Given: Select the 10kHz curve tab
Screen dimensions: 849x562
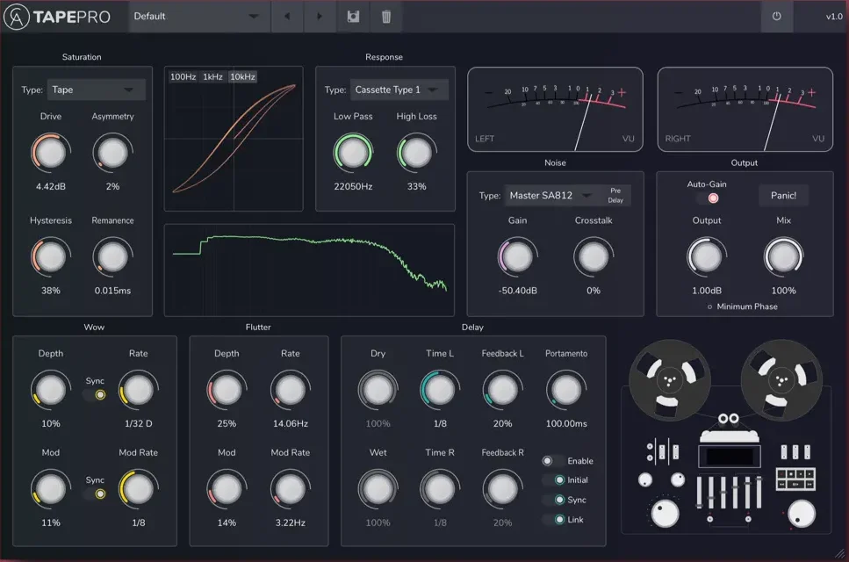Looking at the screenshot, I should click(242, 77).
